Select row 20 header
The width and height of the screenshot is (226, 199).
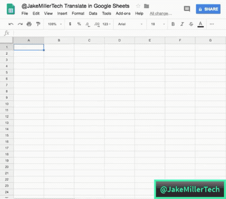point(7,167)
